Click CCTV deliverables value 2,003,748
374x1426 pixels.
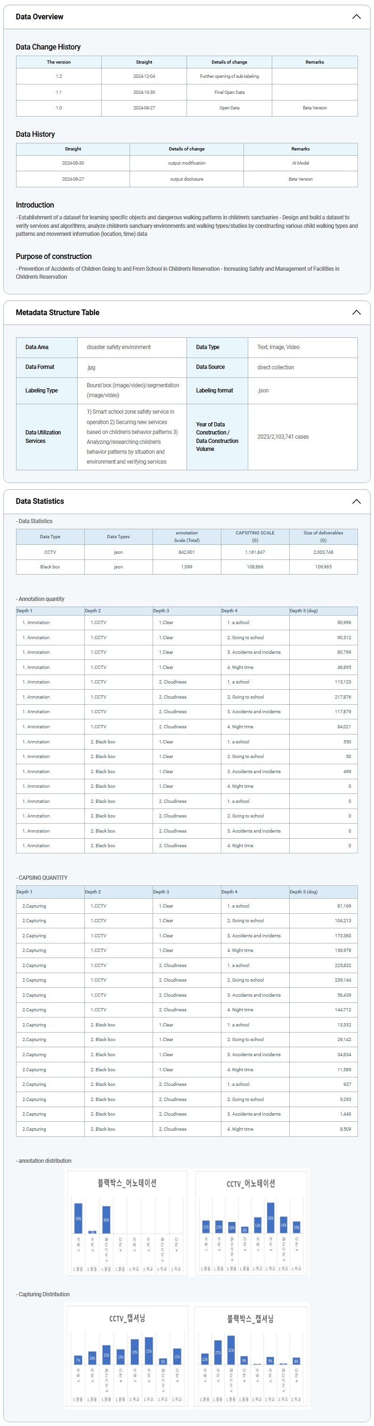click(x=323, y=552)
